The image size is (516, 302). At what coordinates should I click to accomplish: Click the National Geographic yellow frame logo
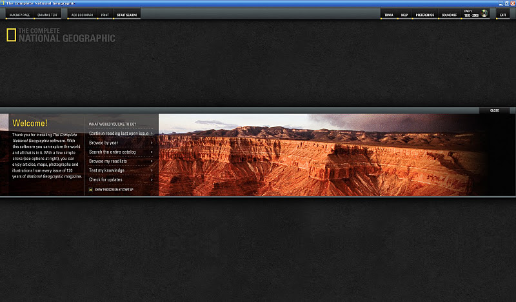11,35
